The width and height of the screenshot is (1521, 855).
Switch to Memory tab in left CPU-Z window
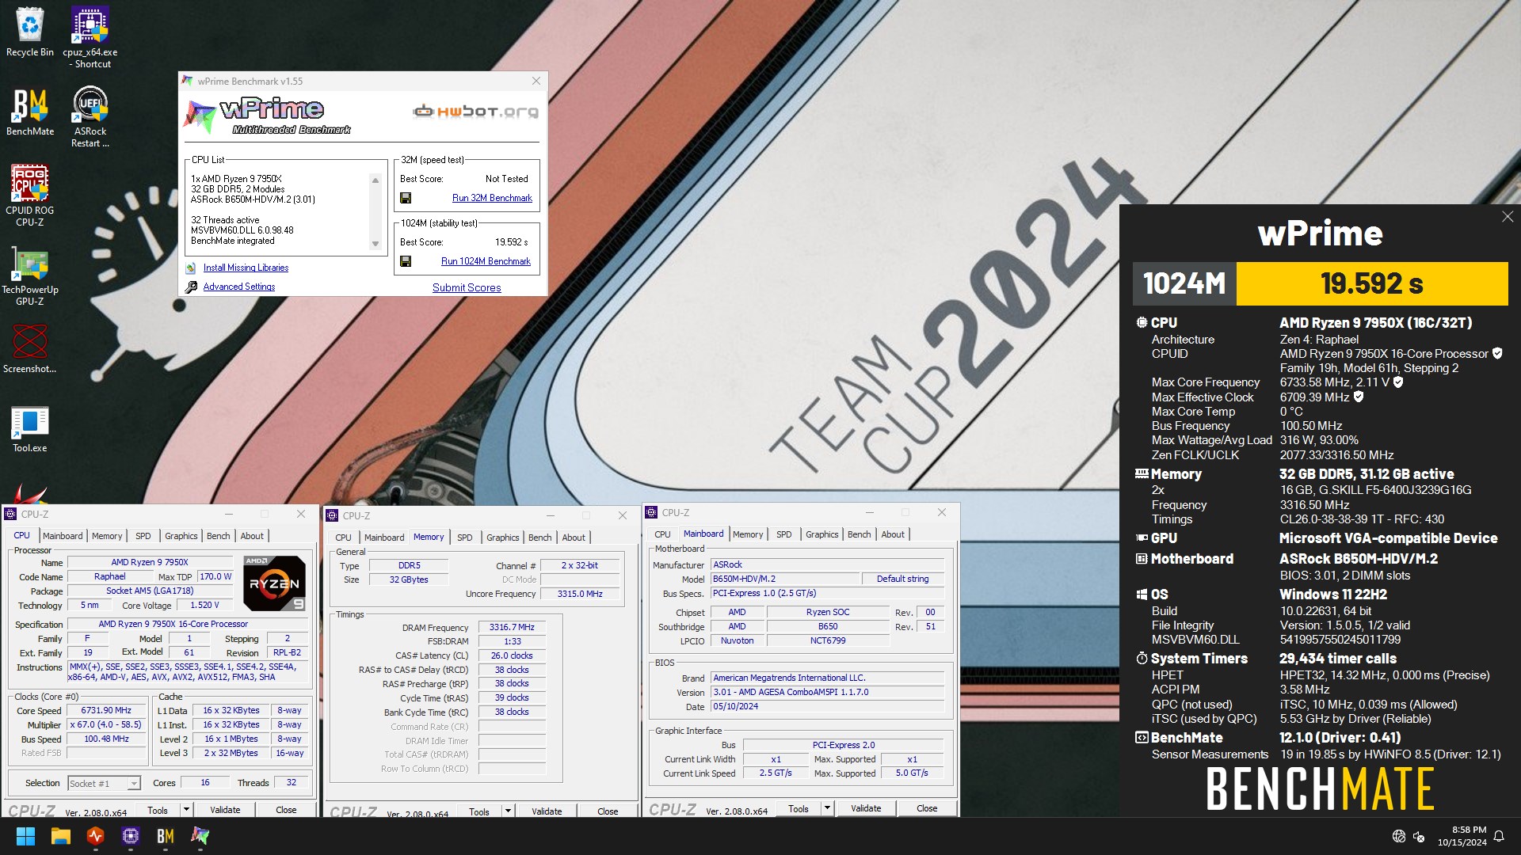tap(107, 536)
